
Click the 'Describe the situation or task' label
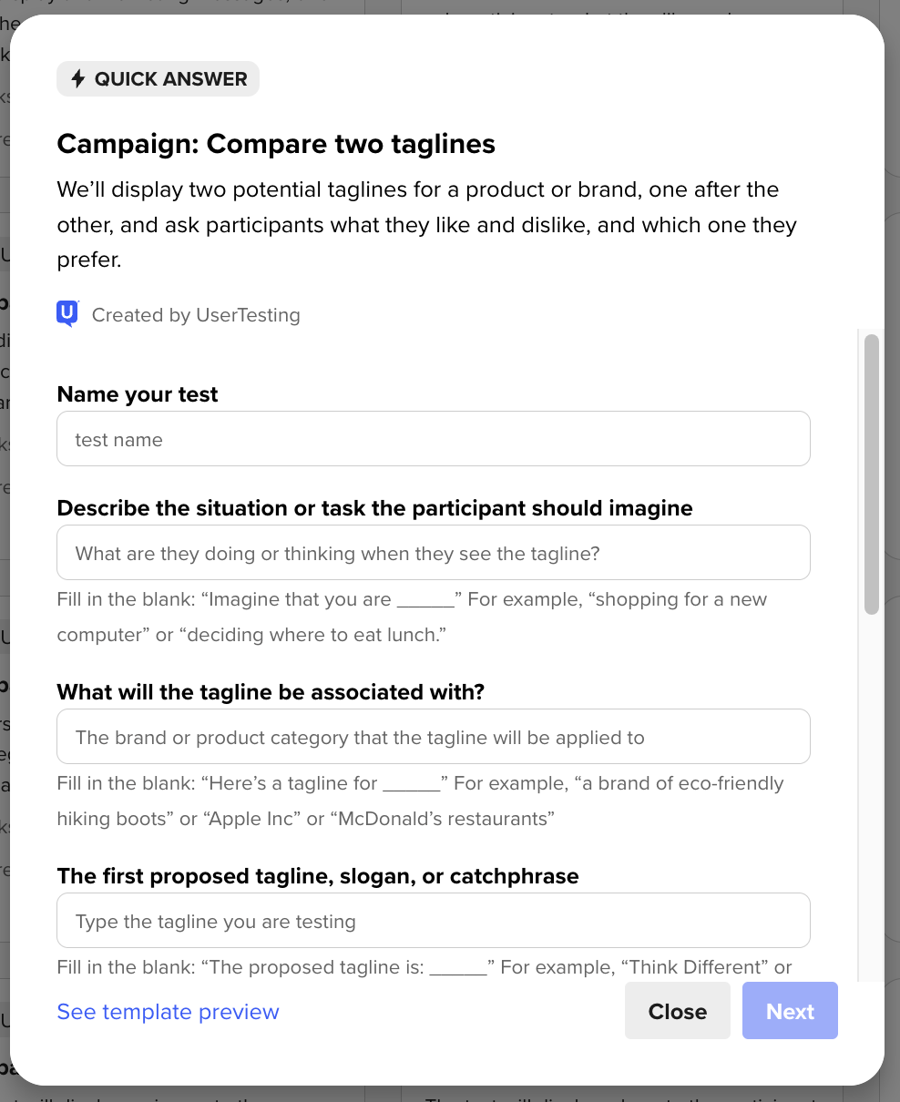click(374, 508)
